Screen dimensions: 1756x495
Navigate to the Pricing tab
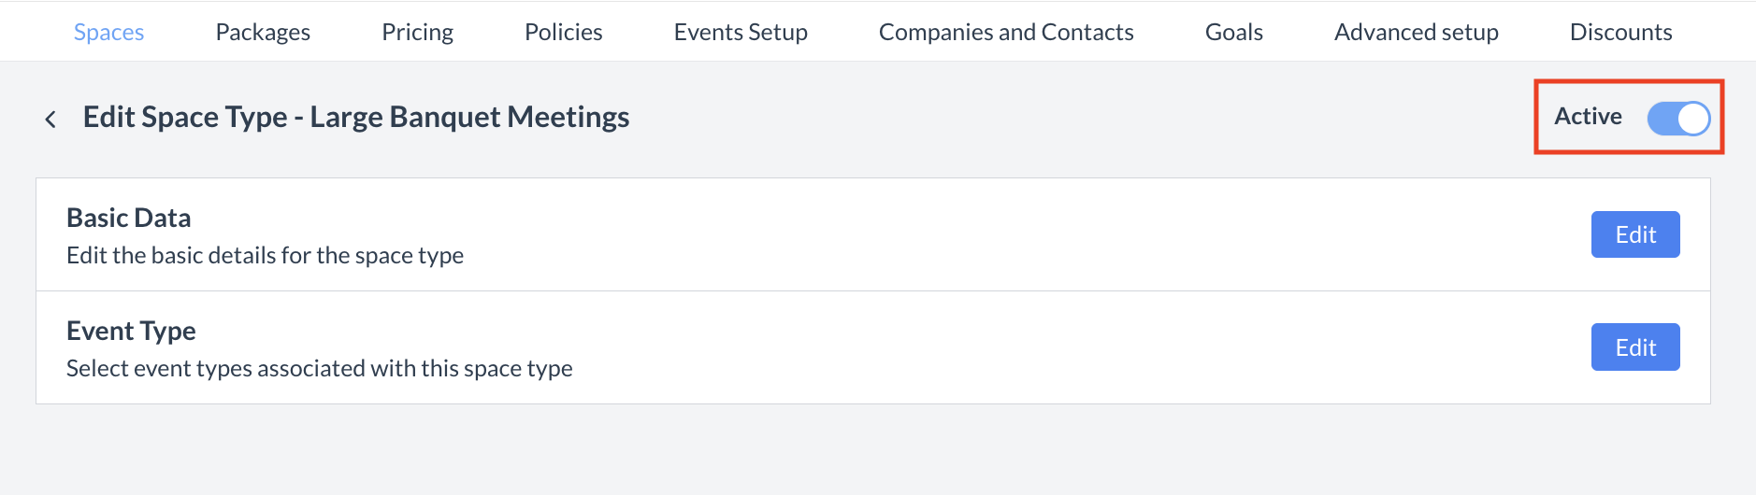coord(417,32)
